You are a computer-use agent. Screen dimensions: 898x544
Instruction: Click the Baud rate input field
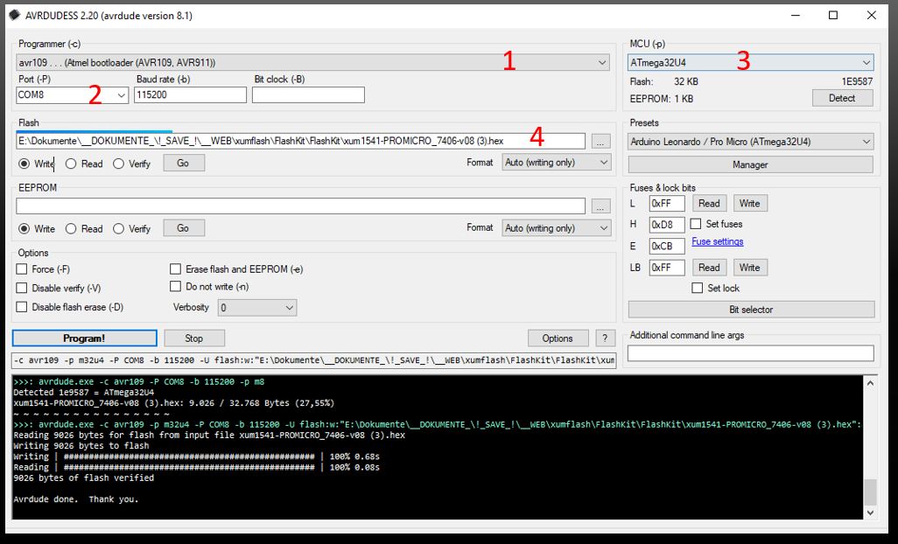(190, 95)
